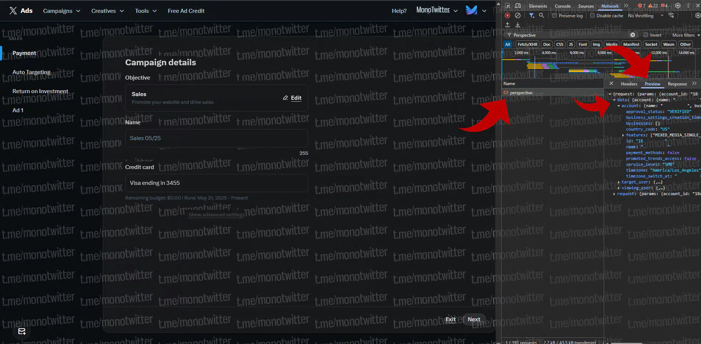Show advanced settings link
The height and width of the screenshot is (344, 701).
[216, 215]
